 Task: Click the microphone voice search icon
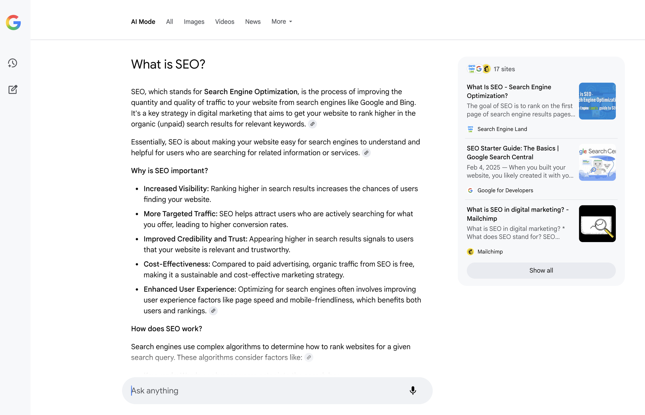[413, 390]
